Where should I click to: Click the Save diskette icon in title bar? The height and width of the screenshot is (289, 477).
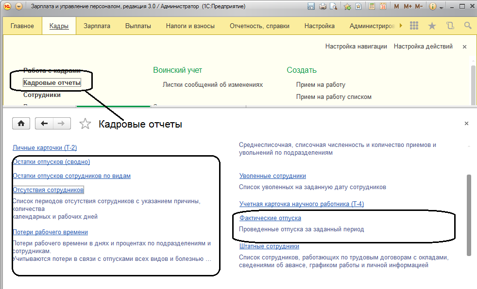(x=311, y=7)
